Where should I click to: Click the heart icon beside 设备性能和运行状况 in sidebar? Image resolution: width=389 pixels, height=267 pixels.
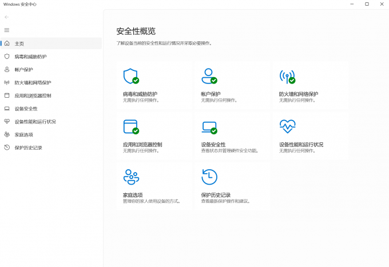tap(7, 121)
